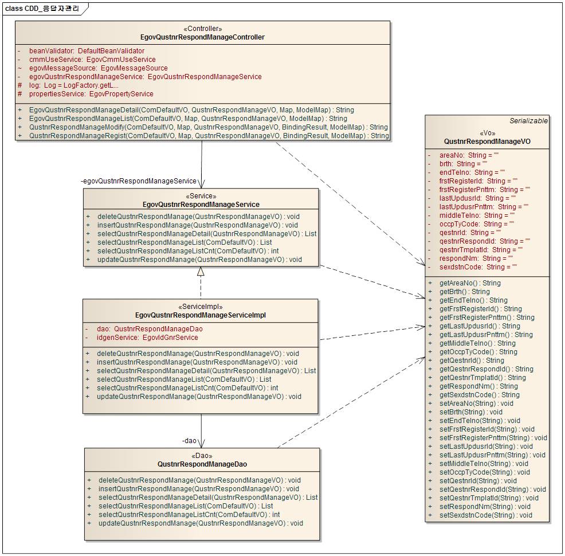
Task: Click the Serializable label above the VO class
Action: pyautogui.click(x=528, y=121)
